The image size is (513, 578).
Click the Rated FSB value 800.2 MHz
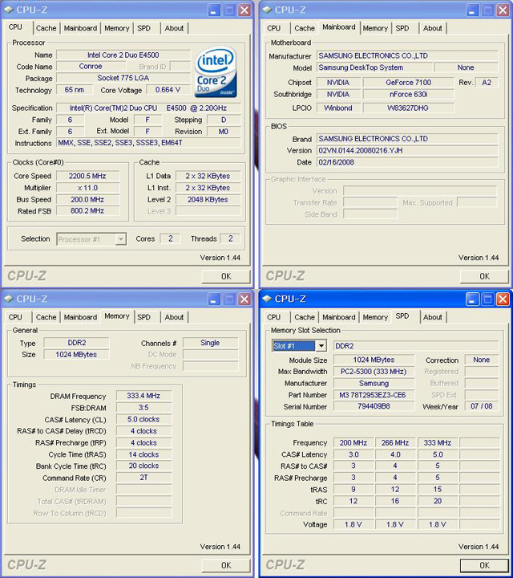click(x=87, y=211)
